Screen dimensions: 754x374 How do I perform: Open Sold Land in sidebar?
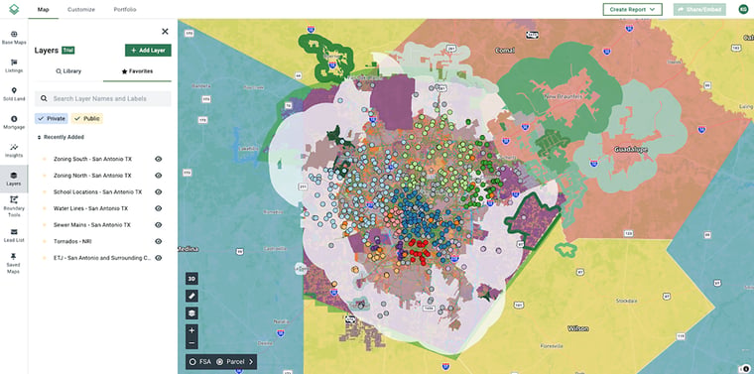click(x=14, y=94)
